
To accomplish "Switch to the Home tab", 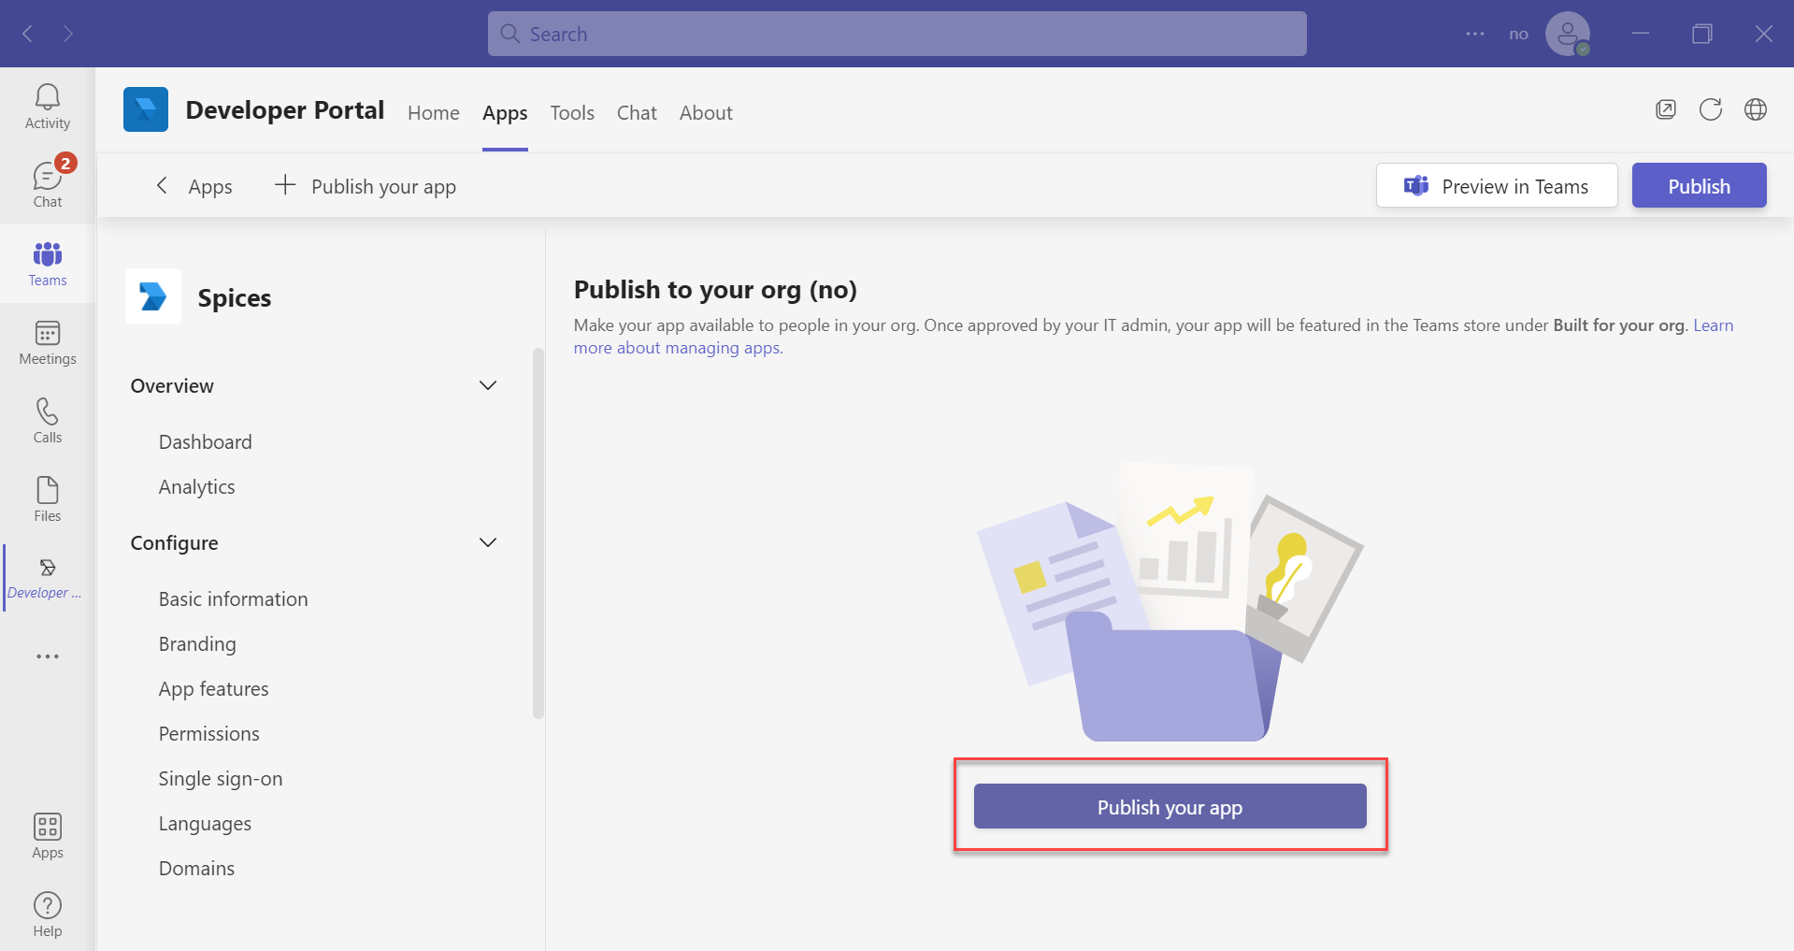I will tap(434, 112).
